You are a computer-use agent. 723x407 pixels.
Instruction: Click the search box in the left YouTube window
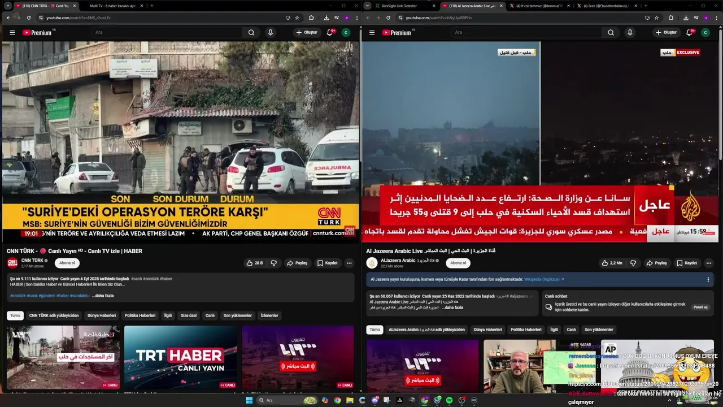167,33
